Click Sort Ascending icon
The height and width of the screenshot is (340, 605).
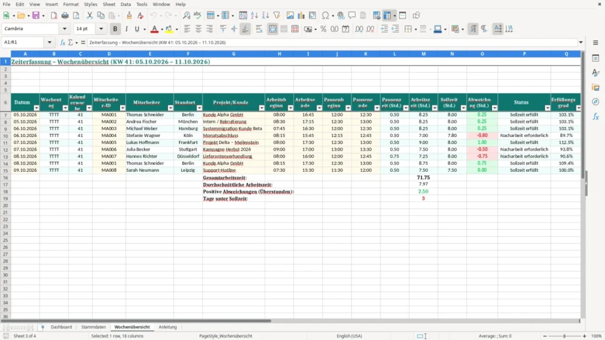254,15
